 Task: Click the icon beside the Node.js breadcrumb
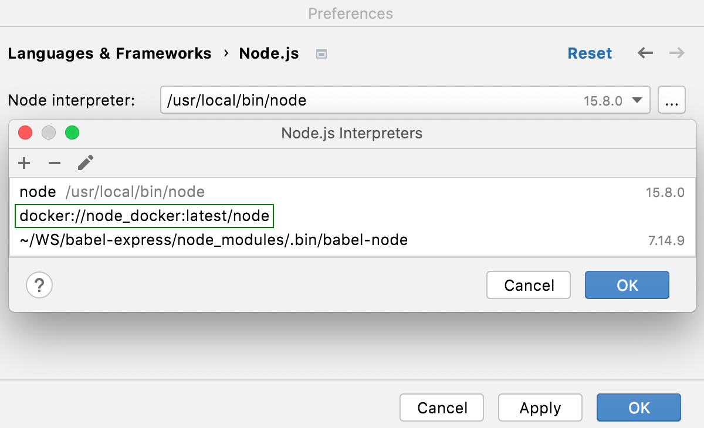pyautogui.click(x=320, y=53)
